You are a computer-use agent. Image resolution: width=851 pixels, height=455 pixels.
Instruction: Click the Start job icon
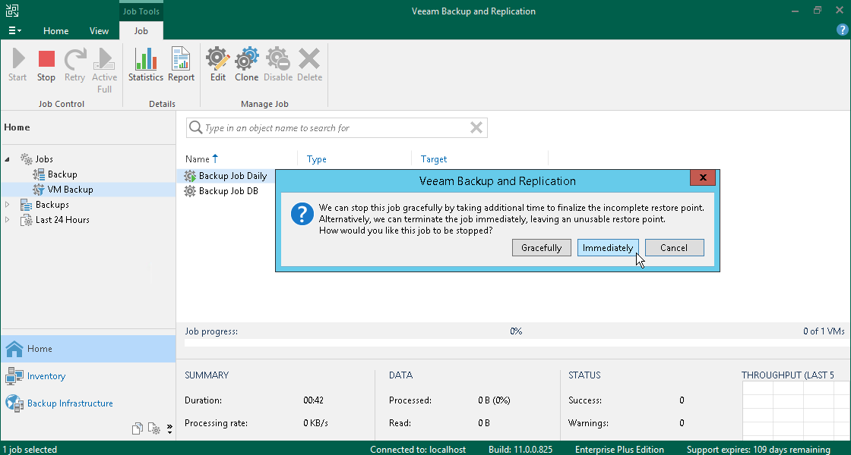(x=17, y=59)
